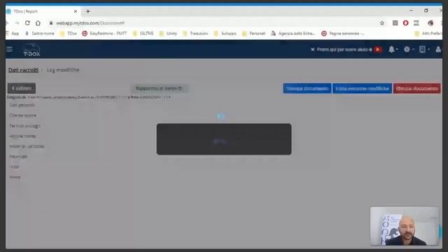The image size is (448, 252).
Task: Click the Indietro back button
Action: tap(22, 88)
